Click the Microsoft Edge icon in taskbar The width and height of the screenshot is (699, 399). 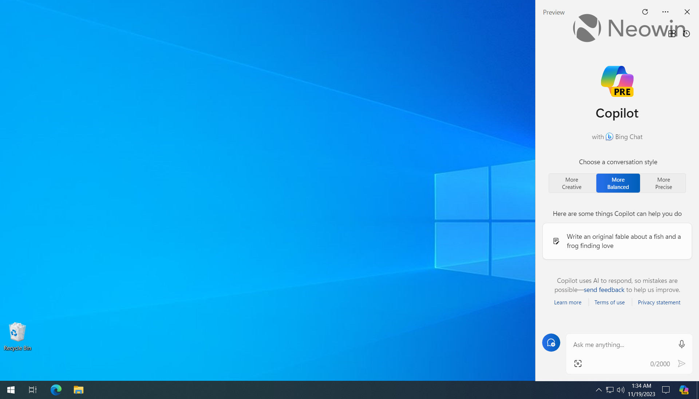coord(56,390)
